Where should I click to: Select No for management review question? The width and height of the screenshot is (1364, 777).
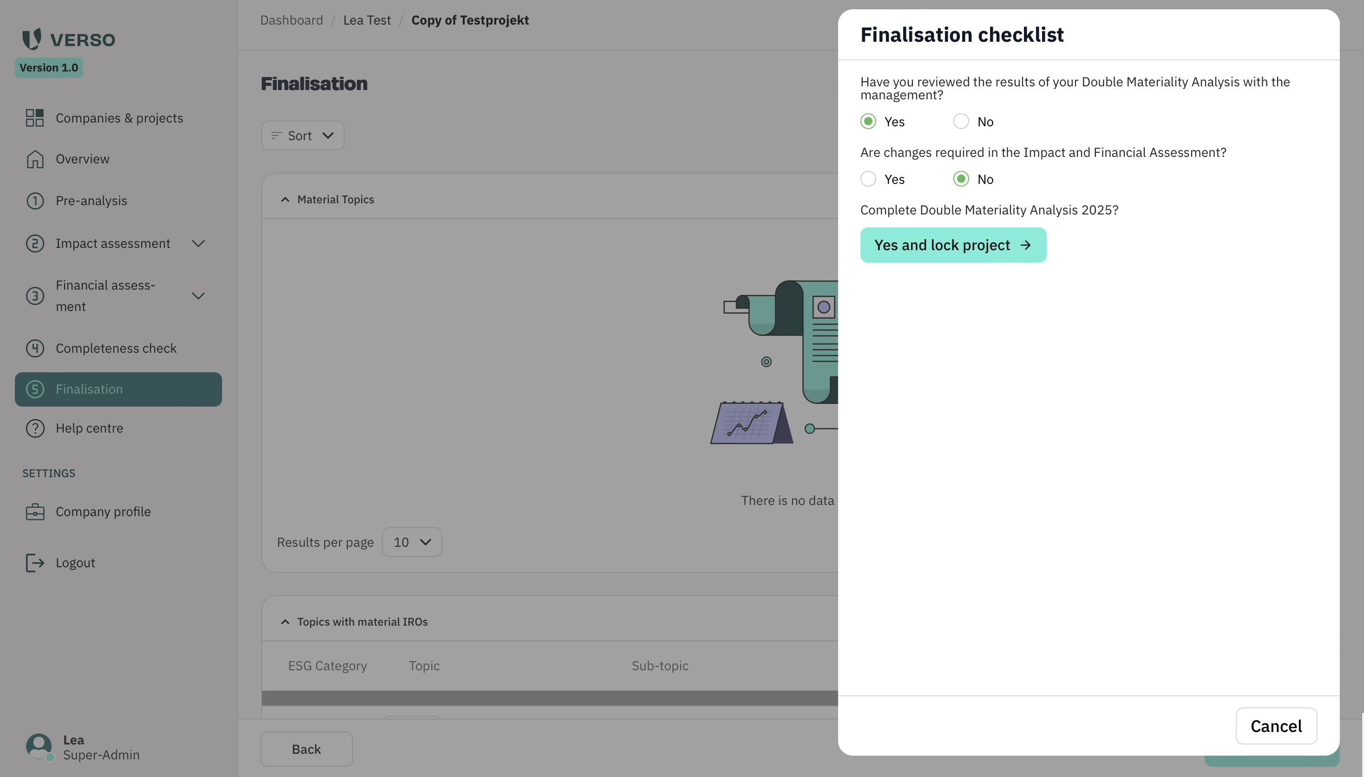pos(961,121)
